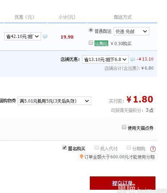167x193 pixels.
Task: Expand the 快递 免邮 shipping dropdown
Action: pyautogui.click(x=131, y=31)
